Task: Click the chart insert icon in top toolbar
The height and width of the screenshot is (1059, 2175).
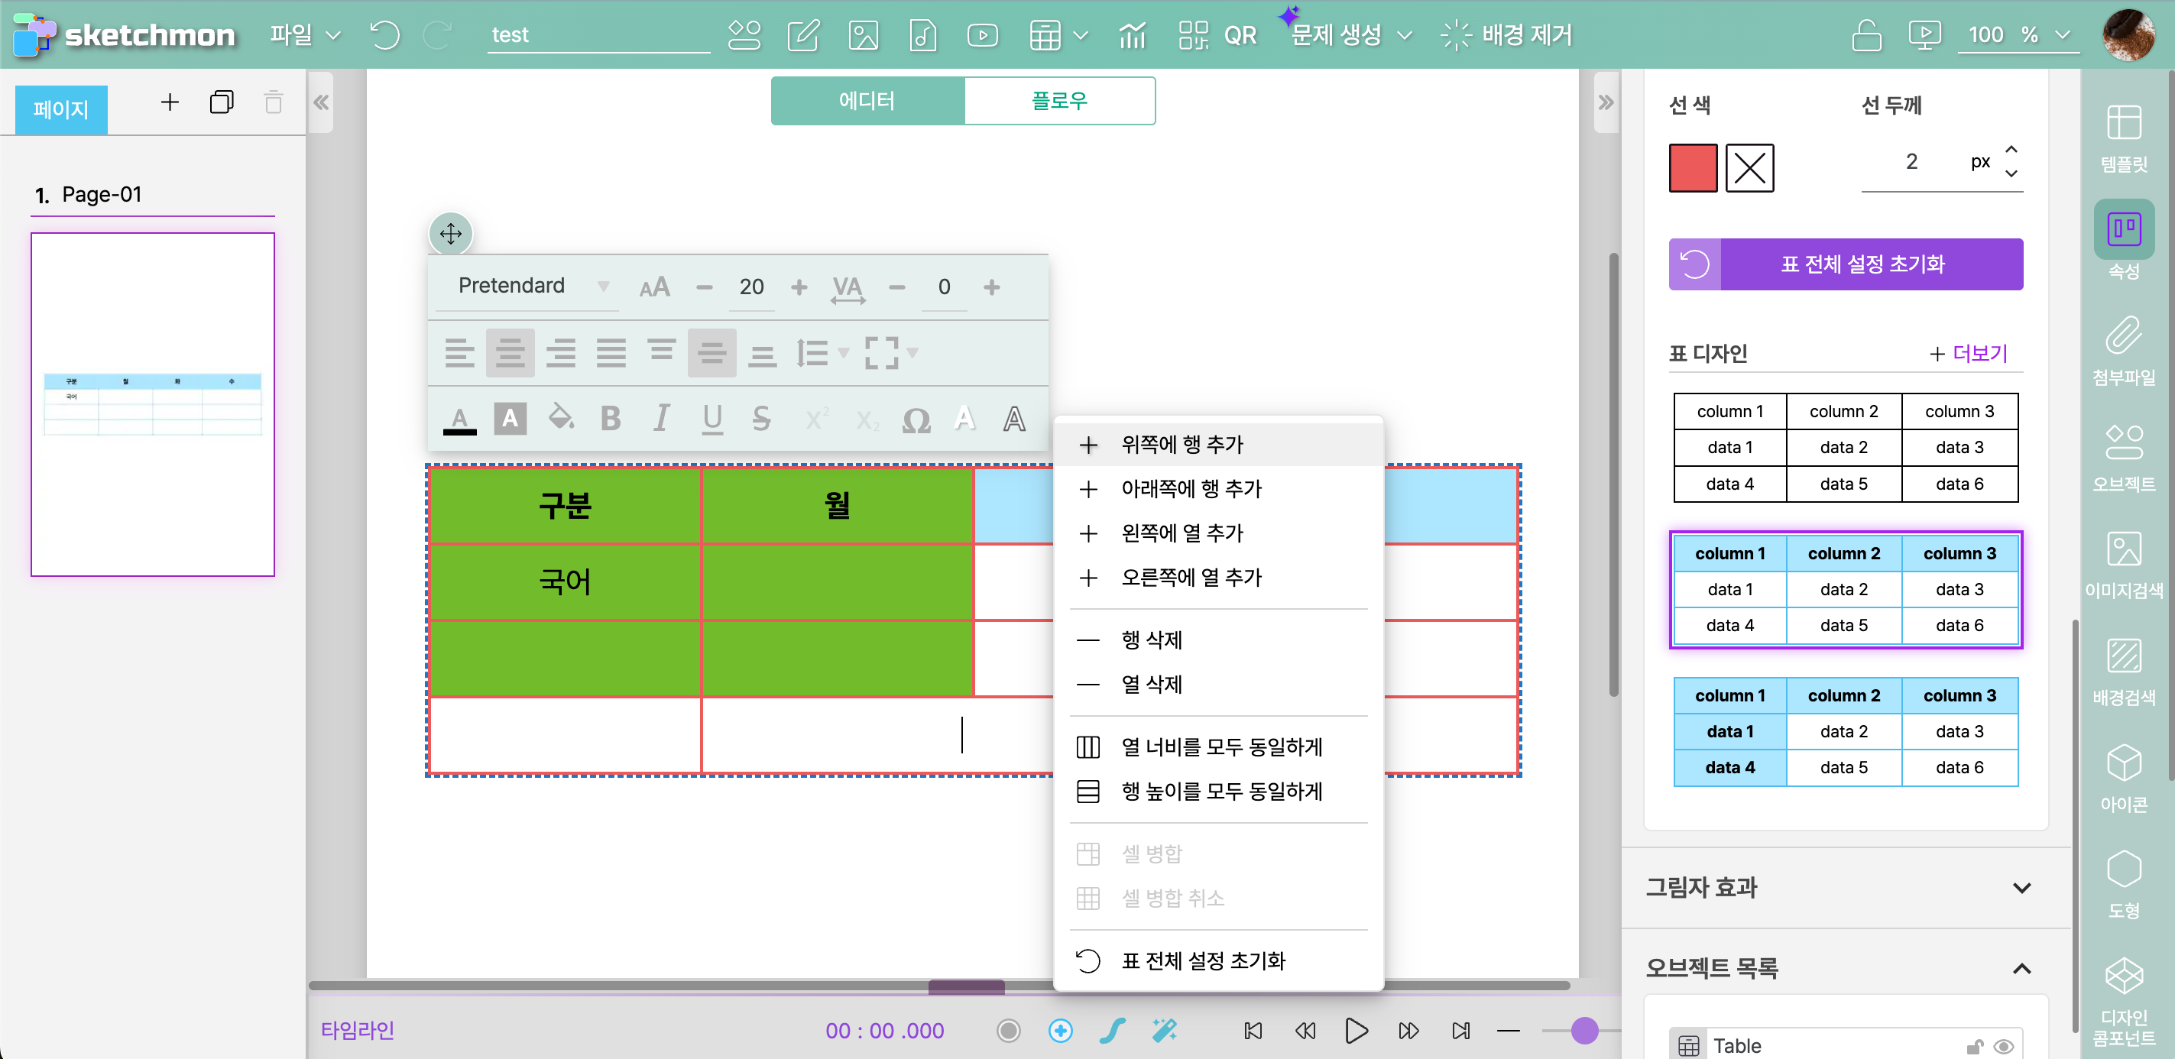Action: pyautogui.click(x=1131, y=35)
